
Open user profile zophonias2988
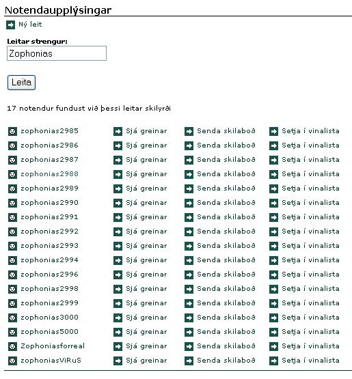pos(50,174)
